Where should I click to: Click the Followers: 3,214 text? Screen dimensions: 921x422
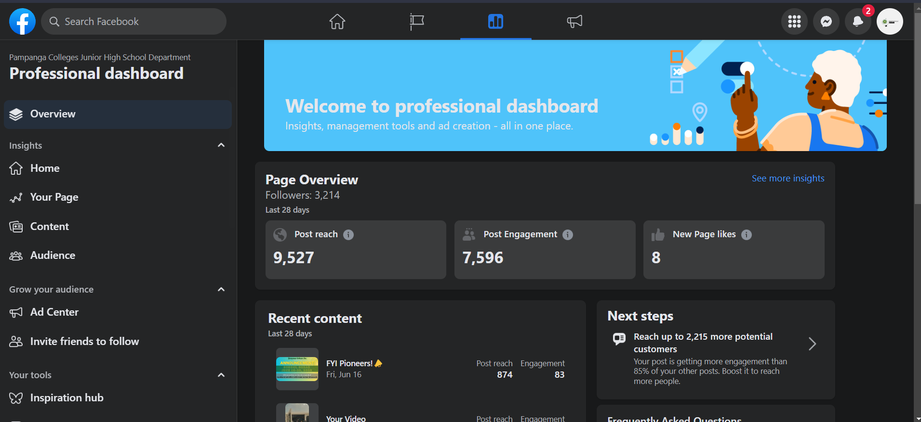click(303, 195)
